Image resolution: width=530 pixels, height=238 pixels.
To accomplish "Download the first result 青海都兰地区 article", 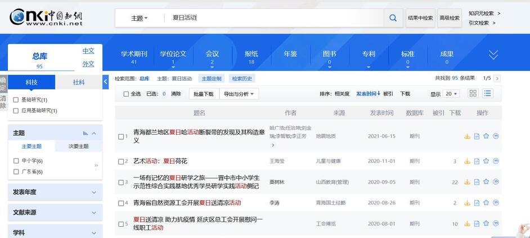I will click(467, 136).
